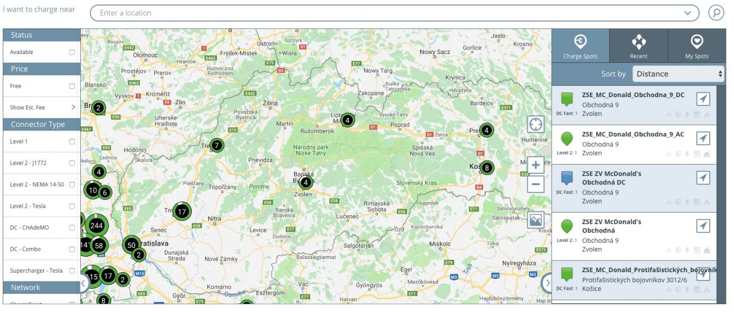Open the My Spots tab
The height and width of the screenshot is (318, 734).
[x=697, y=46]
